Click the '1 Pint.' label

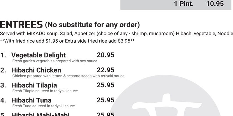184,4
